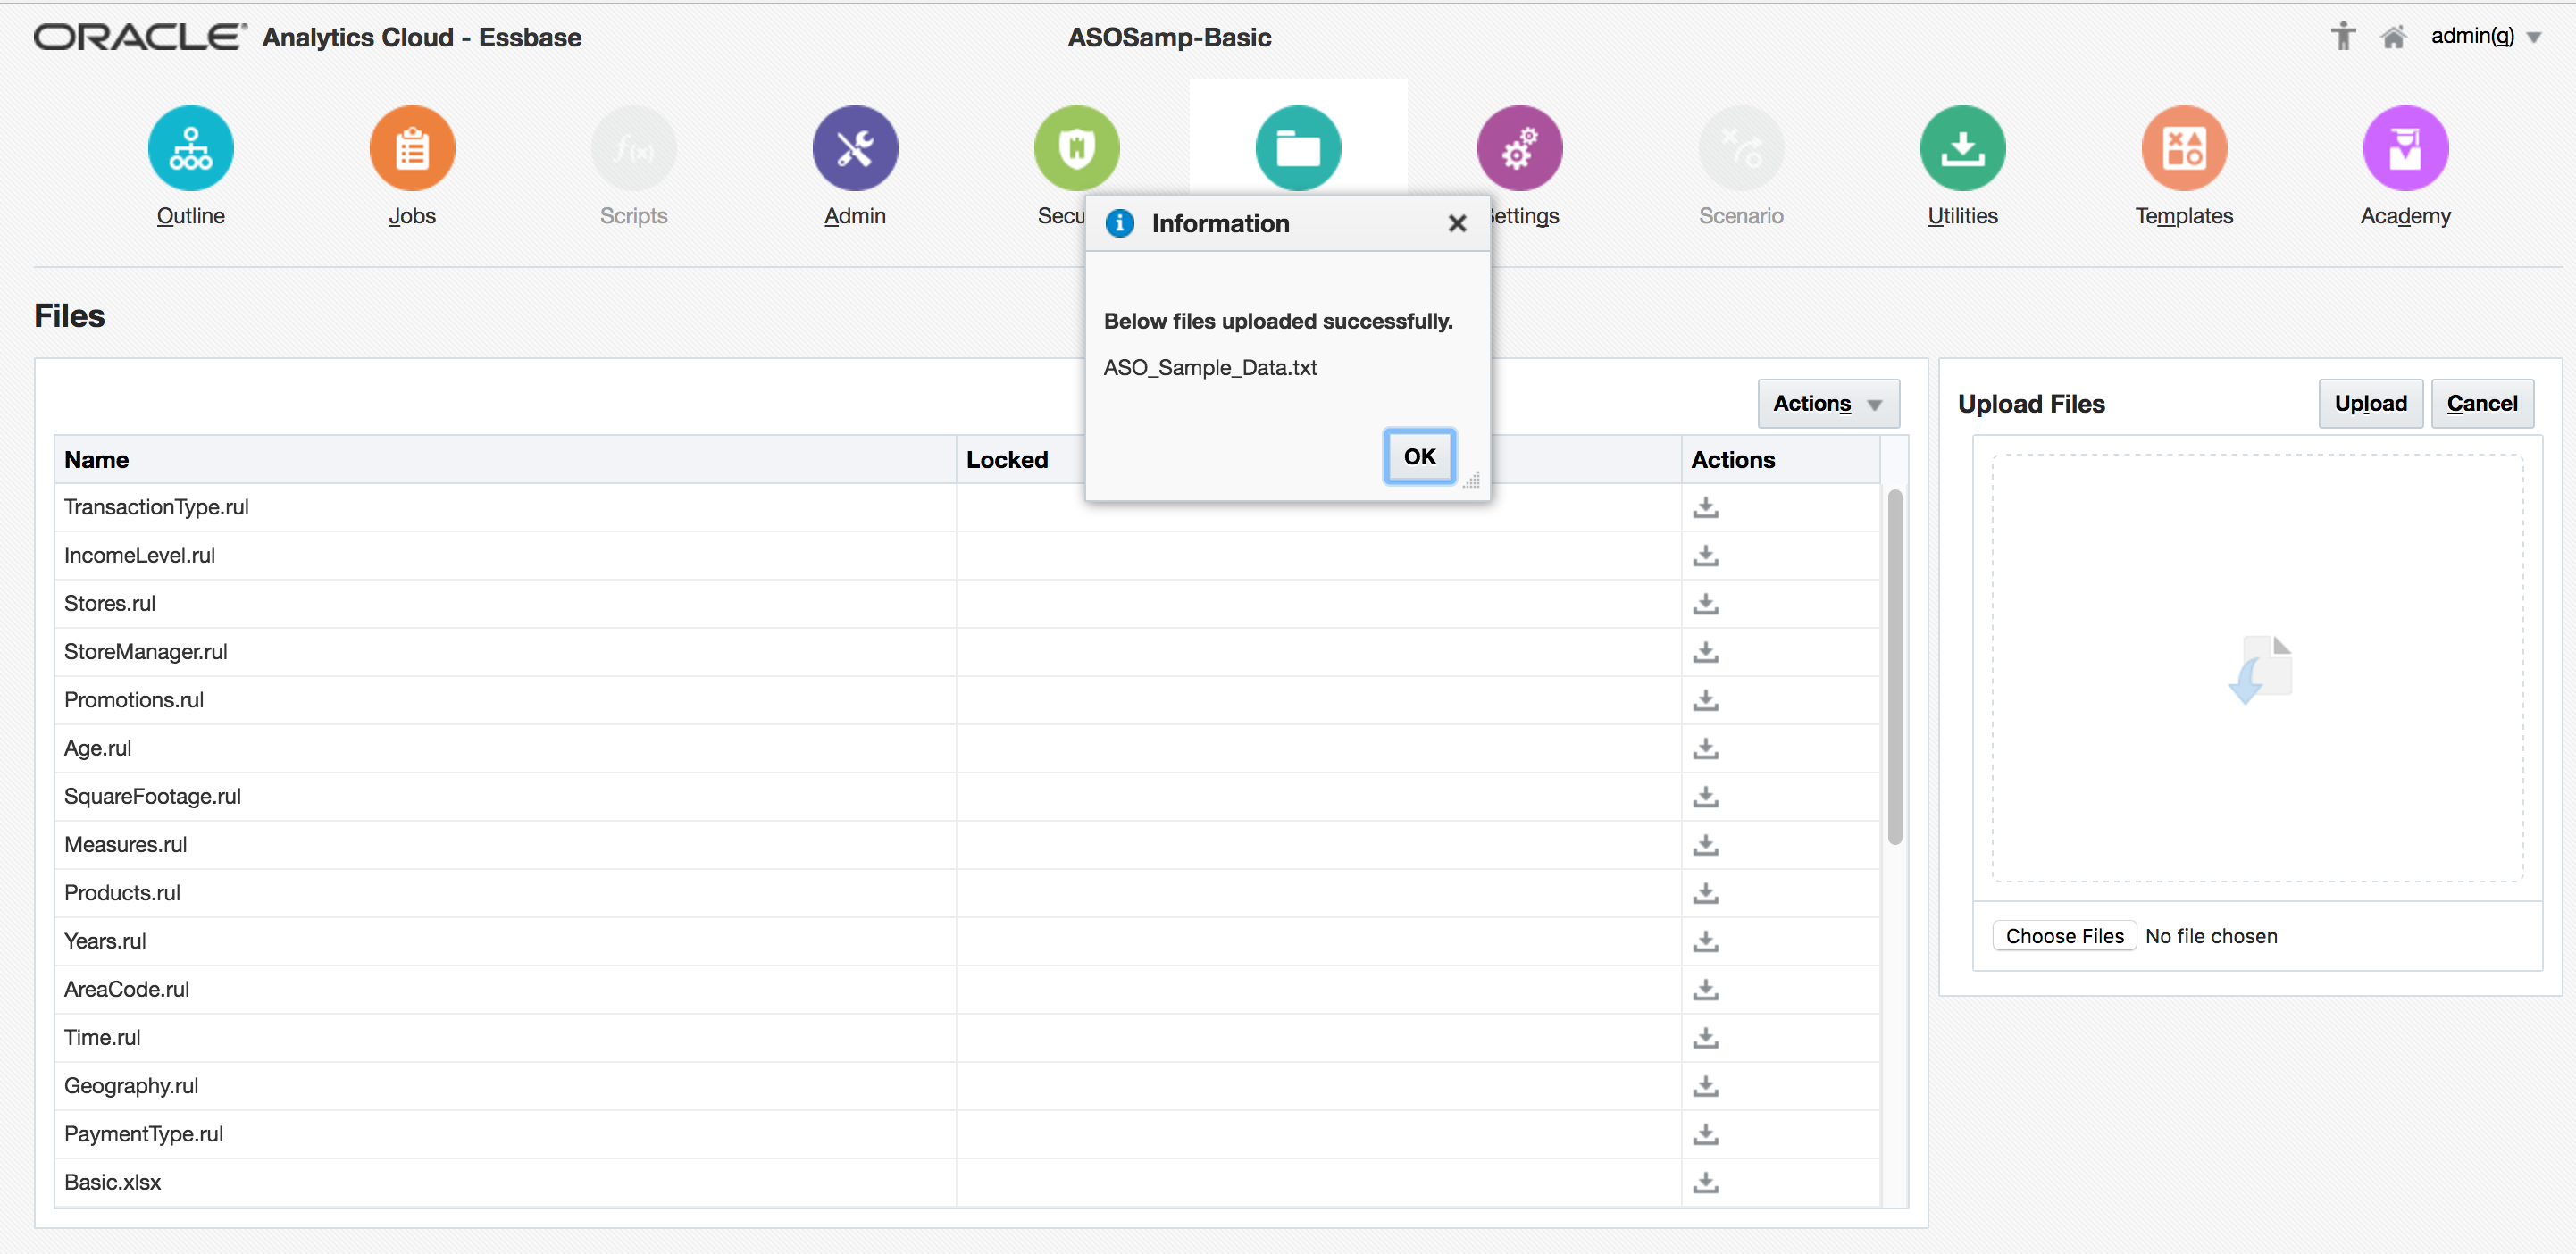Click the Upload button
The width and height of the screenshot is (2576, 1254).
tap(2369, 404)
